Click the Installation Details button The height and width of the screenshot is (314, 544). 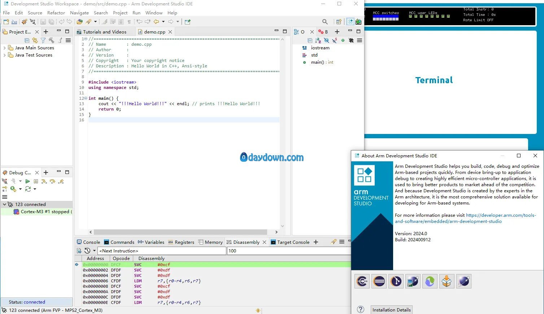(x=391, y=310)
